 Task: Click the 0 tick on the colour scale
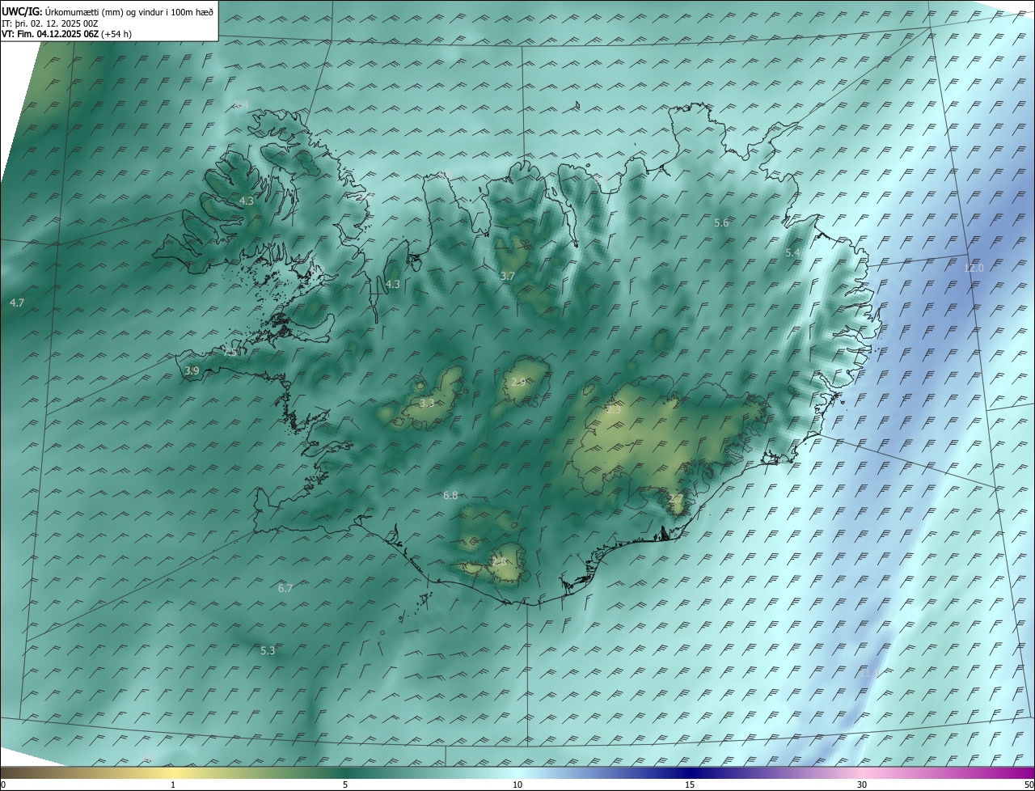pos(2,785)
